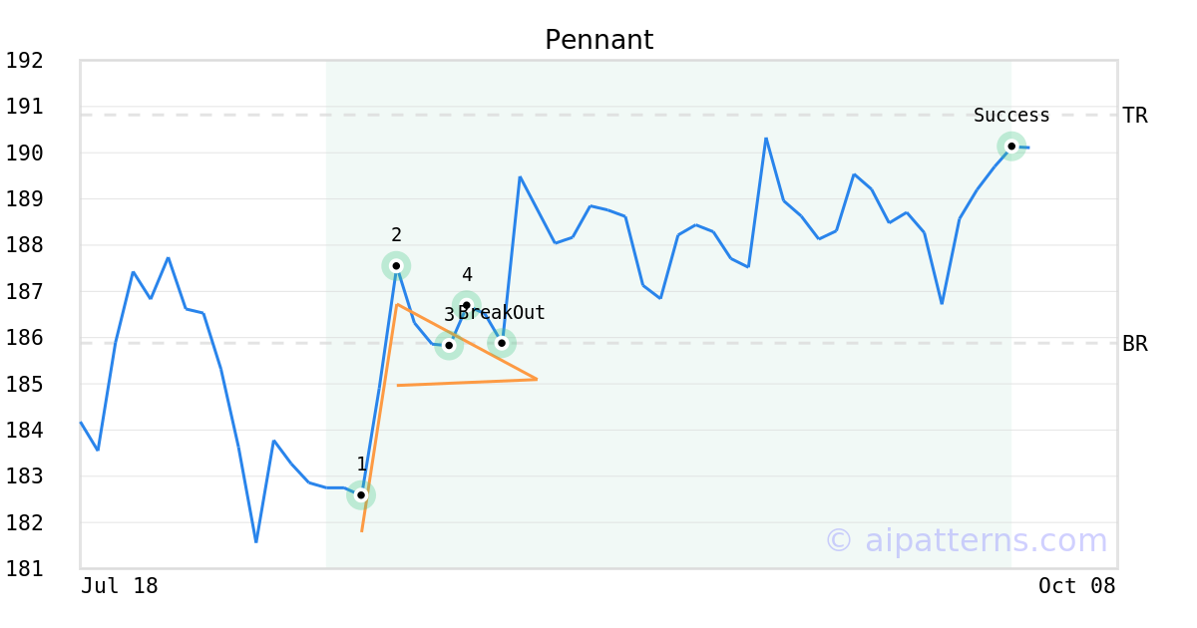Click the BreakOut annotation text
Viewport: 1197px width, 628px height.
[502, 313]
